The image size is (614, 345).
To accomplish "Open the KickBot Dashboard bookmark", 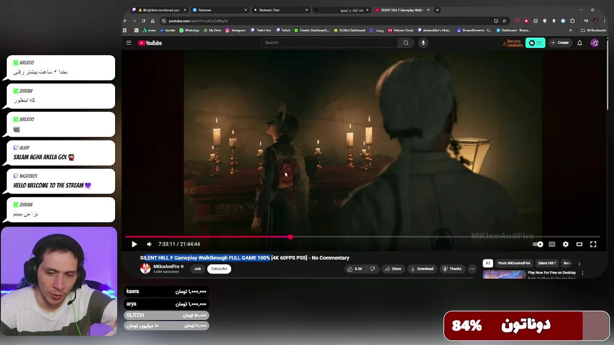I will [x=350, y=30].
